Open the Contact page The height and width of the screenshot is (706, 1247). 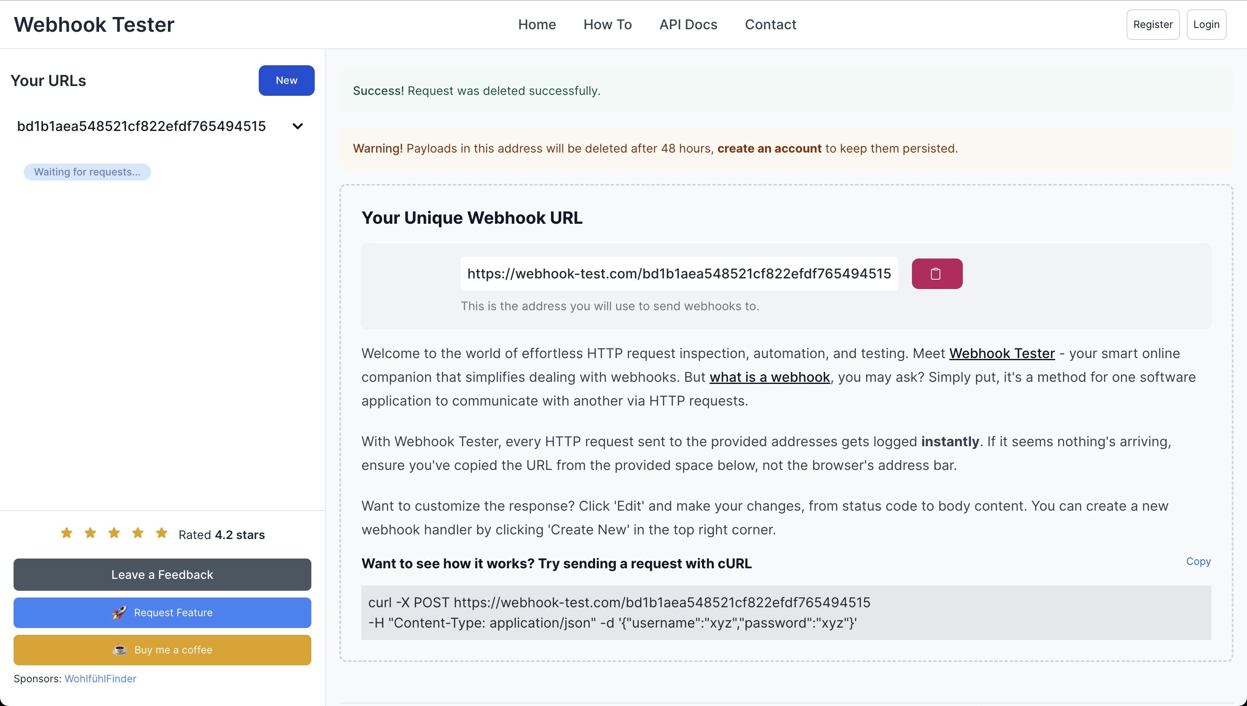771,24
